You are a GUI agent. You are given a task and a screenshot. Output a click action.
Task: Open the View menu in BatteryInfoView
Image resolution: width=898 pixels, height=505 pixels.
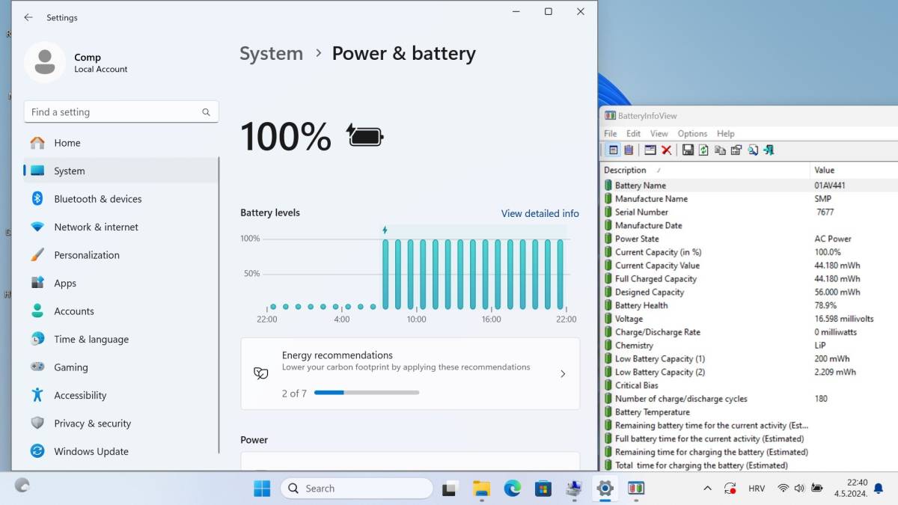coord(659,133)
